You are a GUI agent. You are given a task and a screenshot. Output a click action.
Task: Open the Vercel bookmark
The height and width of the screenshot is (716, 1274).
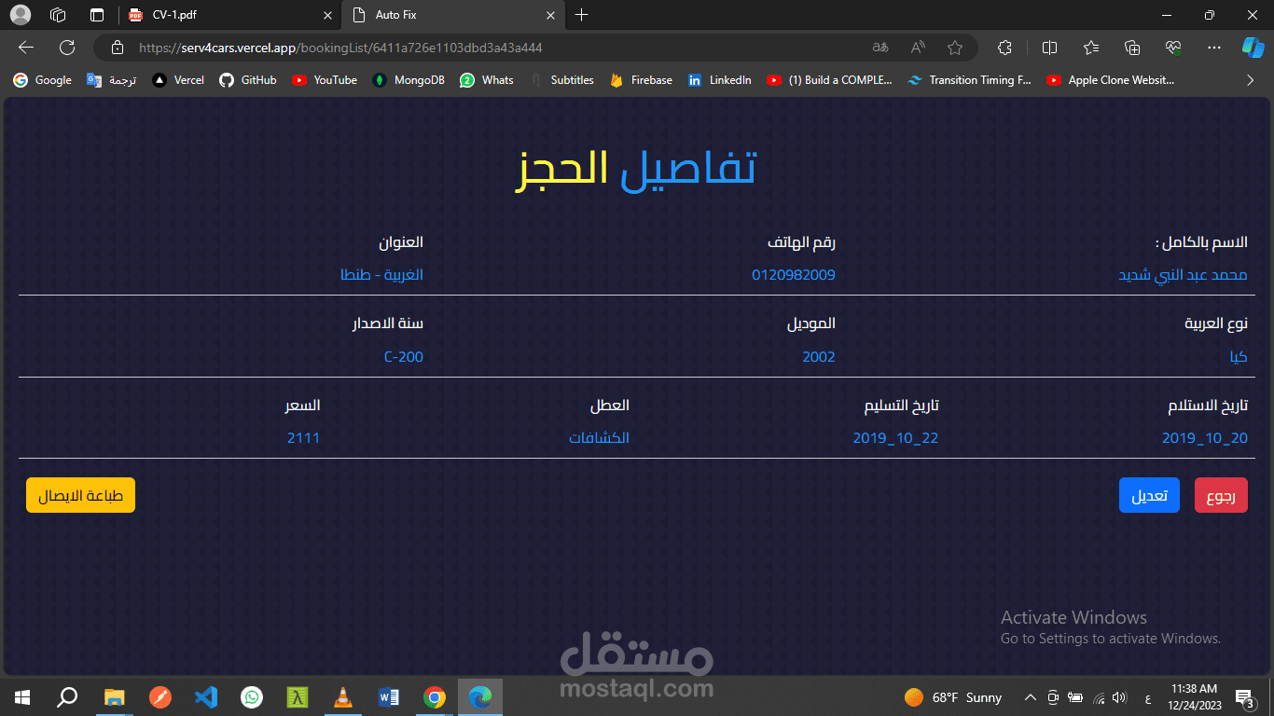[x=178, y=80]
